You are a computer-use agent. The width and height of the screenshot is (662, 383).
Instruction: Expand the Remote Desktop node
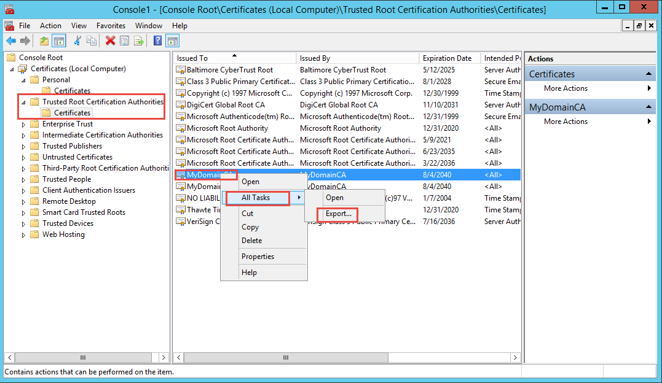[x=23, y=201]
